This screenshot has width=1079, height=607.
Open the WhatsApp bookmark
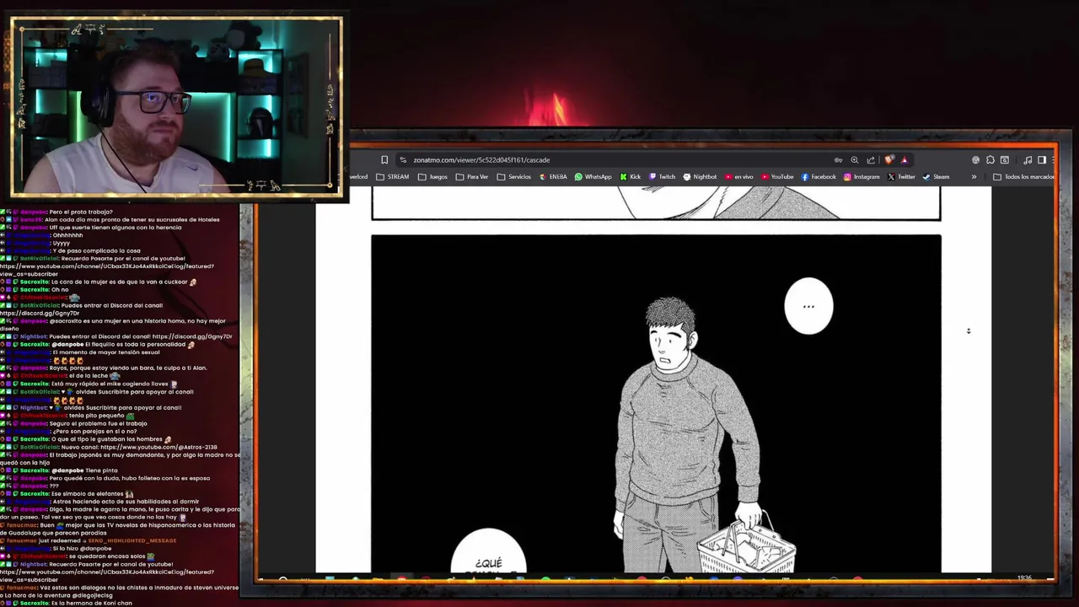tap(593, 177)
